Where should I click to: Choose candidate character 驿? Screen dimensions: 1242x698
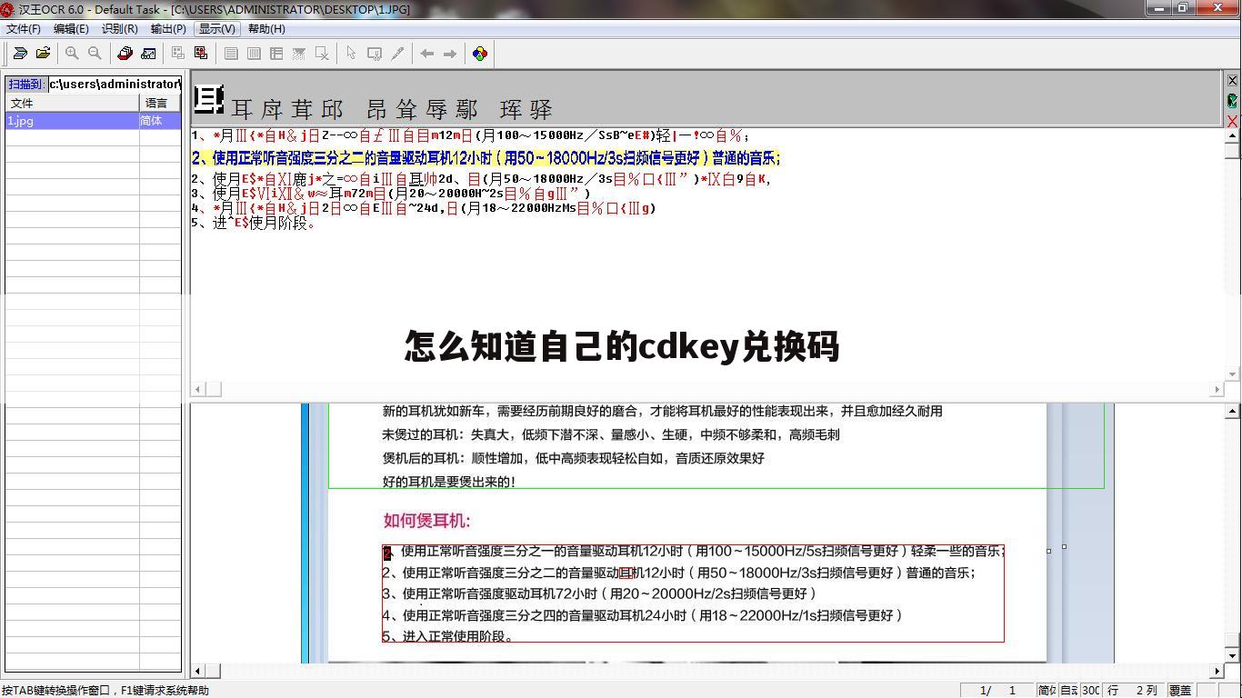(541, 110)
